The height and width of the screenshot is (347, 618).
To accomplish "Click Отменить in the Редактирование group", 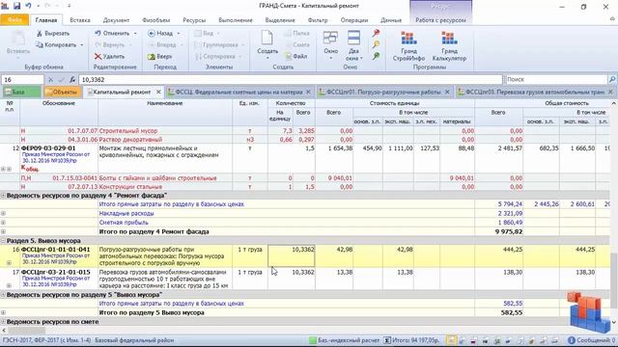I will coord(112,34).
